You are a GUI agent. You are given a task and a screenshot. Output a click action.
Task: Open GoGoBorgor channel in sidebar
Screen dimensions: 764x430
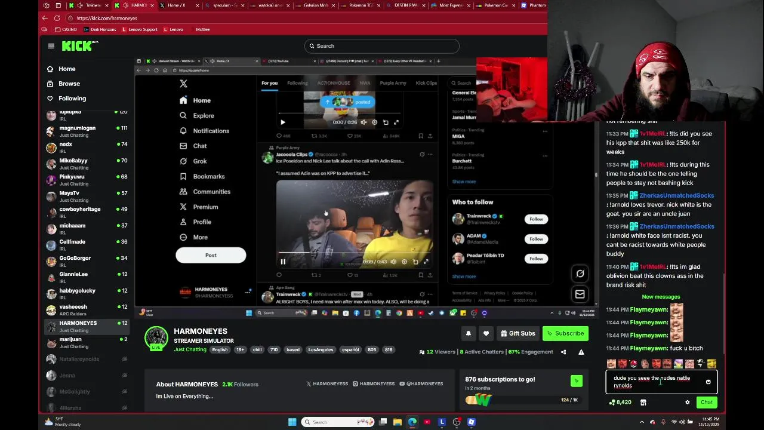(87, 261)
